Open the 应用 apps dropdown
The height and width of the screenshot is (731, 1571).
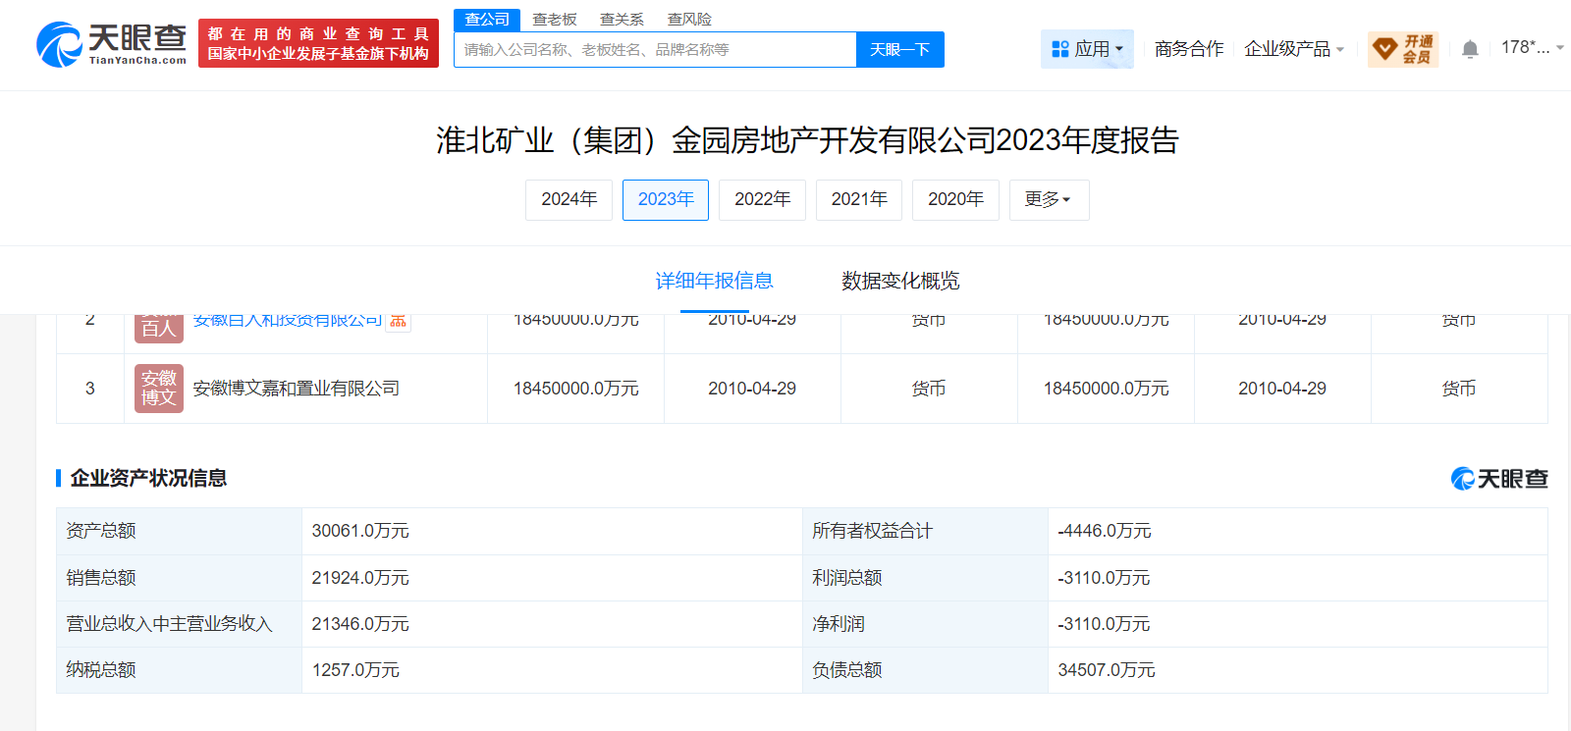pos(1087,49)
